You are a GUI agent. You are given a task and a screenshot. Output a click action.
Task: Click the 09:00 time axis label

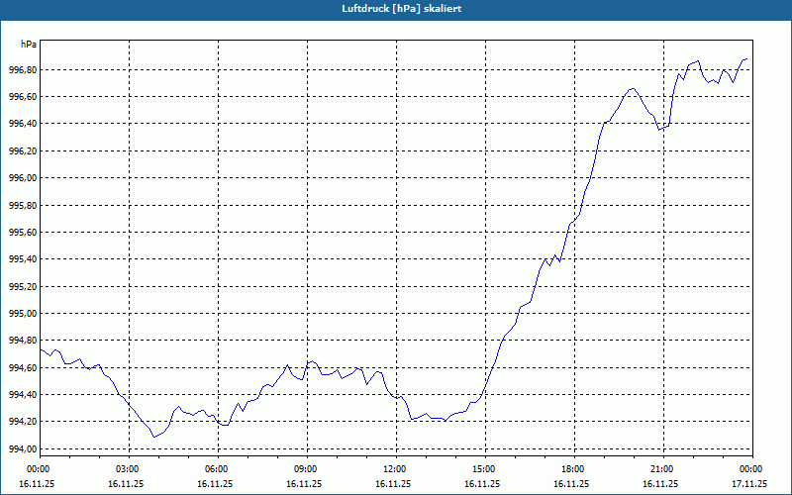pyautogui.click(x=308, y=469)
